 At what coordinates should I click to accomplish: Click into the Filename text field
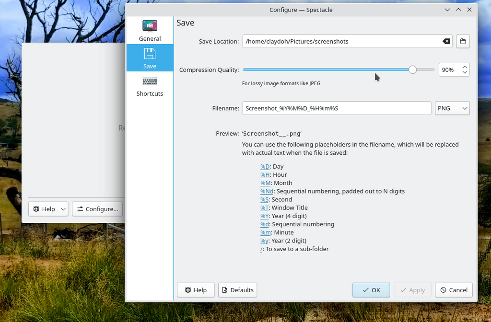337,108
